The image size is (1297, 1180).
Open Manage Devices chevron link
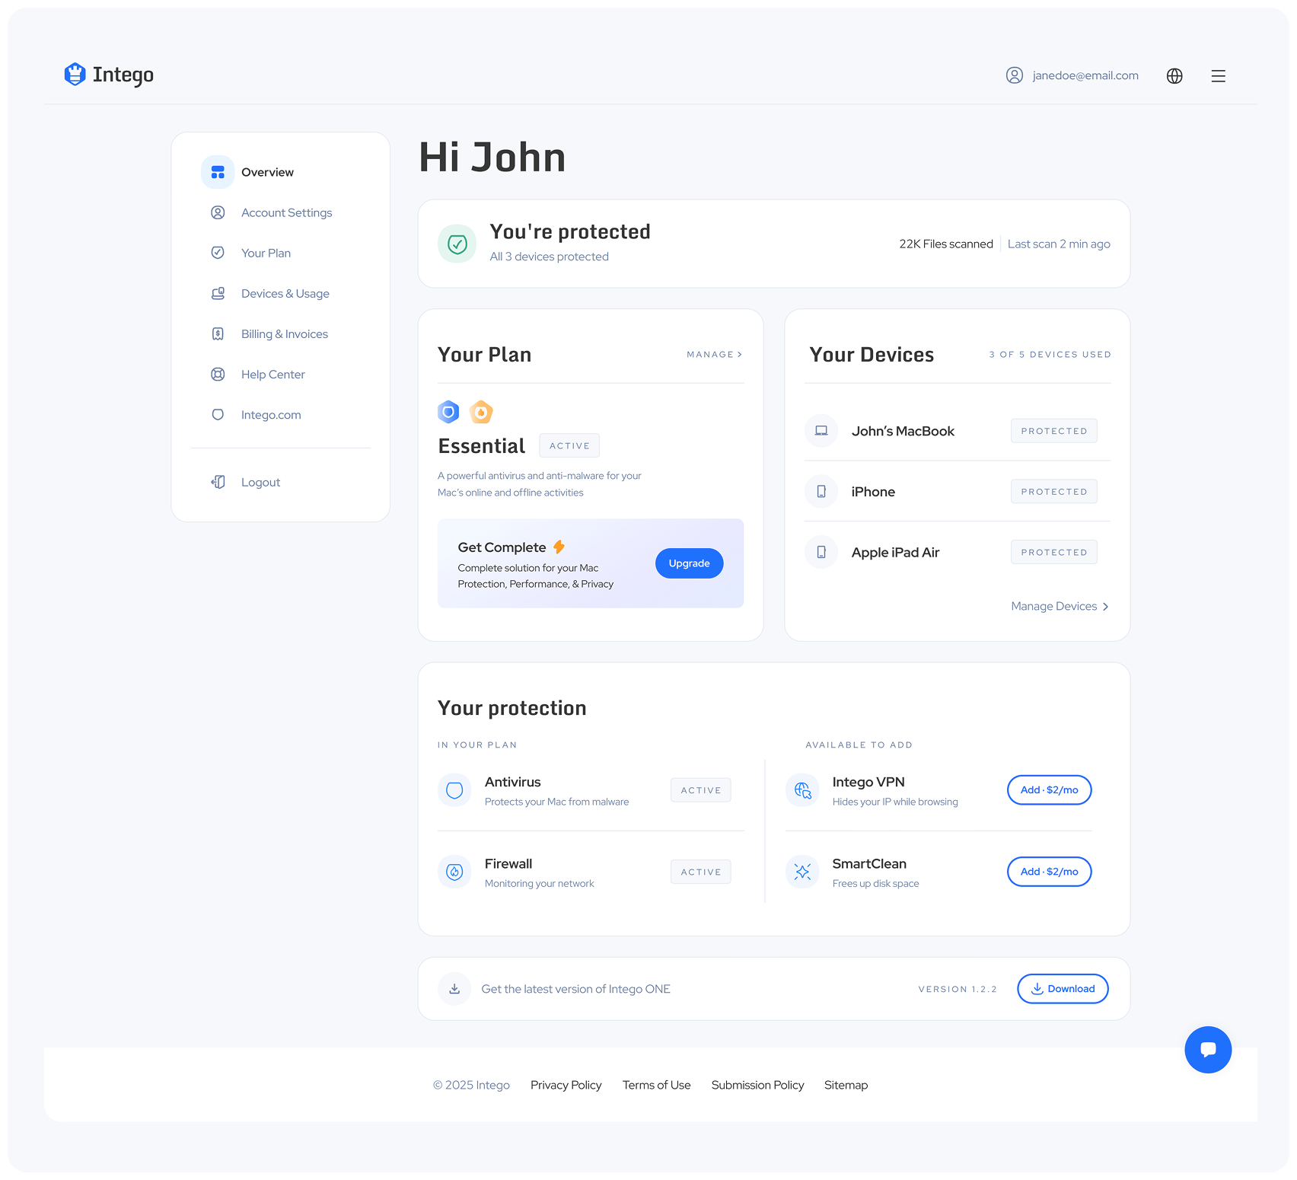tap(1060, 607)
